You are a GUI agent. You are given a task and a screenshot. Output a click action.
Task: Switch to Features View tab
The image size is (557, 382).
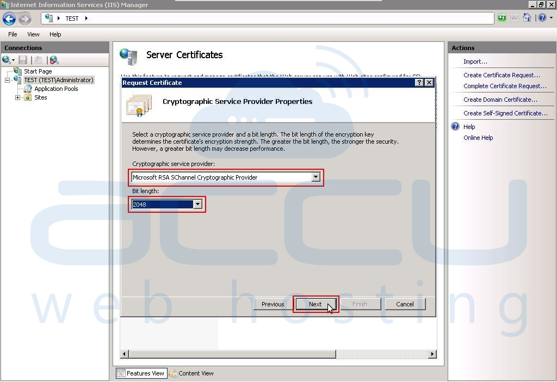click(x=141, y=373)
